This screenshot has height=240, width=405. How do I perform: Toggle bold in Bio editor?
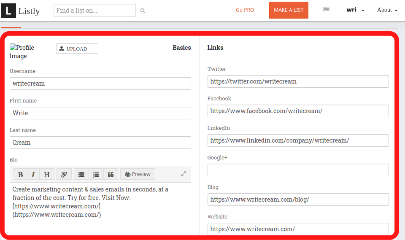click(x=21, y=174)
